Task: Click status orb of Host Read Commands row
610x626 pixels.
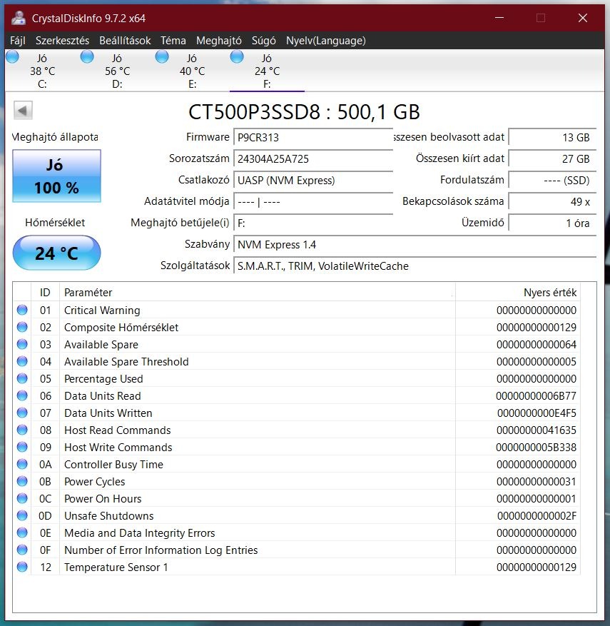Action: pos(22,430)
